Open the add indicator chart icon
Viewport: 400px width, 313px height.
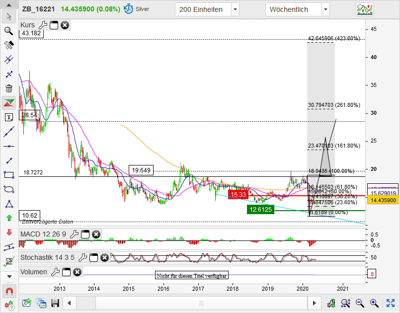point(365,10)
